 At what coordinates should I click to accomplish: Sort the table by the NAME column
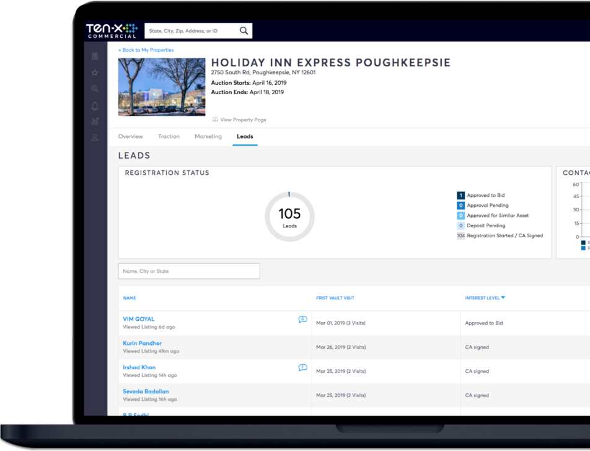(130, 298)
